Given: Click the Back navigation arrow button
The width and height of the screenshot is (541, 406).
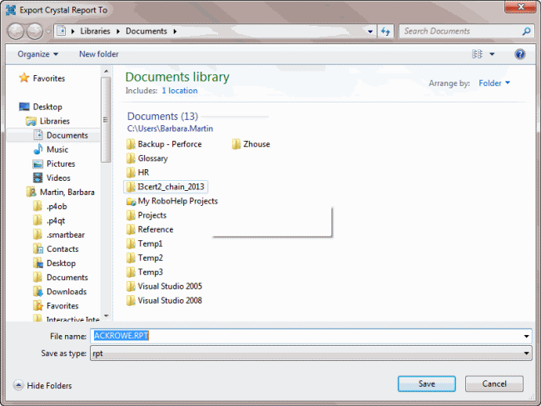Looking at the screenshot, I should pyautogui.click(x=16, y=32).
